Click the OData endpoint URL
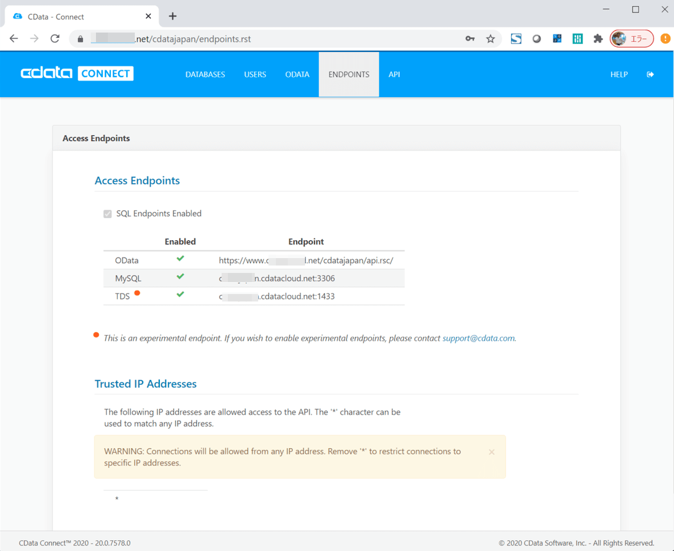Image resolution: width=674 pixels, height=551 pixels. [x=306, y=260]
